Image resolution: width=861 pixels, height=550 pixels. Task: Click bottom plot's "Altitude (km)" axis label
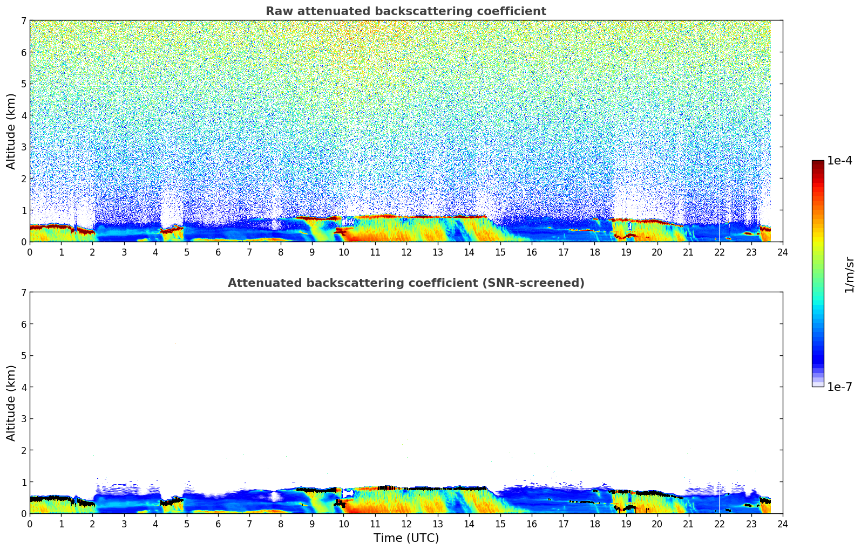11,403
